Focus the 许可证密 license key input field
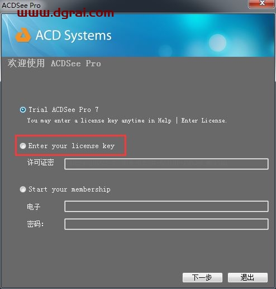Image resolution: width=276 pixels, height=289 pixels. (x=166, y=164)
